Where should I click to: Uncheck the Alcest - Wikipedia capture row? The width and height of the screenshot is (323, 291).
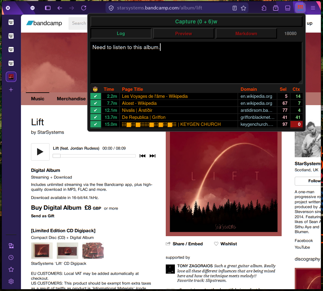96,103
